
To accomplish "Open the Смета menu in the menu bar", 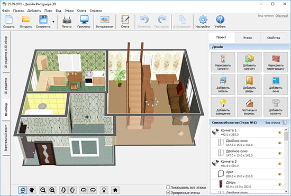I will tap(81, 11).
